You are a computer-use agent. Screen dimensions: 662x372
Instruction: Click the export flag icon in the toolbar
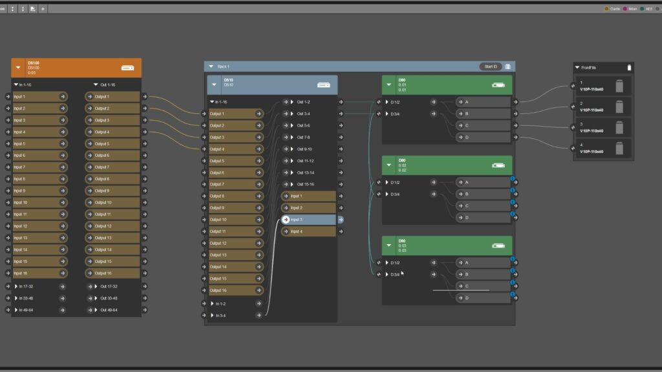click(x=32, y=8)
